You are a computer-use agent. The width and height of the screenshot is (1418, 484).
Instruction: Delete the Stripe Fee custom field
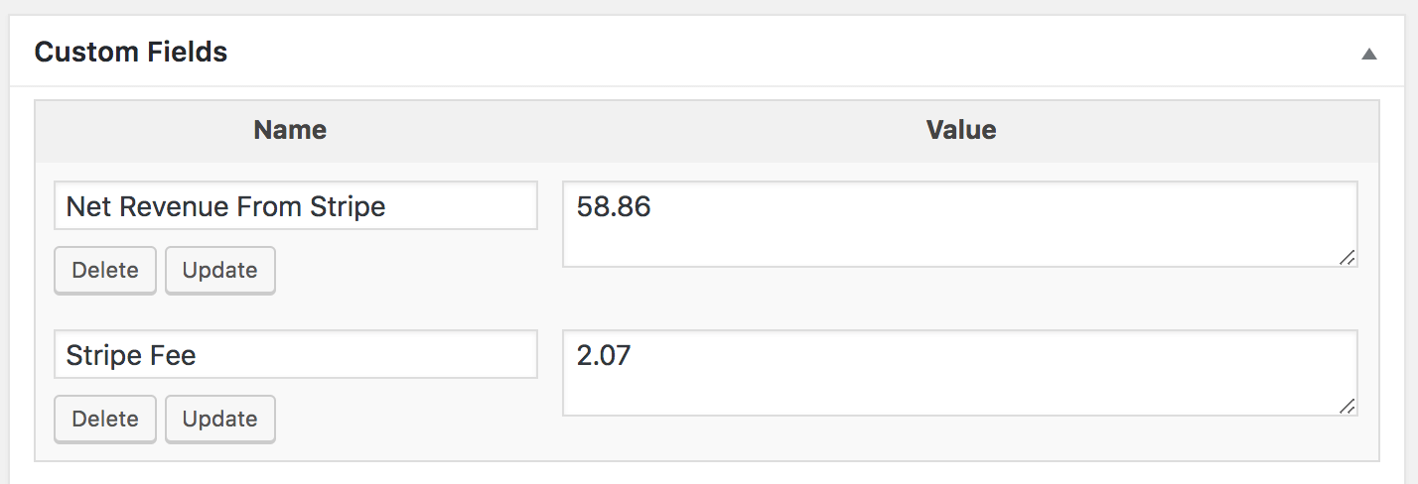[105, 419]
